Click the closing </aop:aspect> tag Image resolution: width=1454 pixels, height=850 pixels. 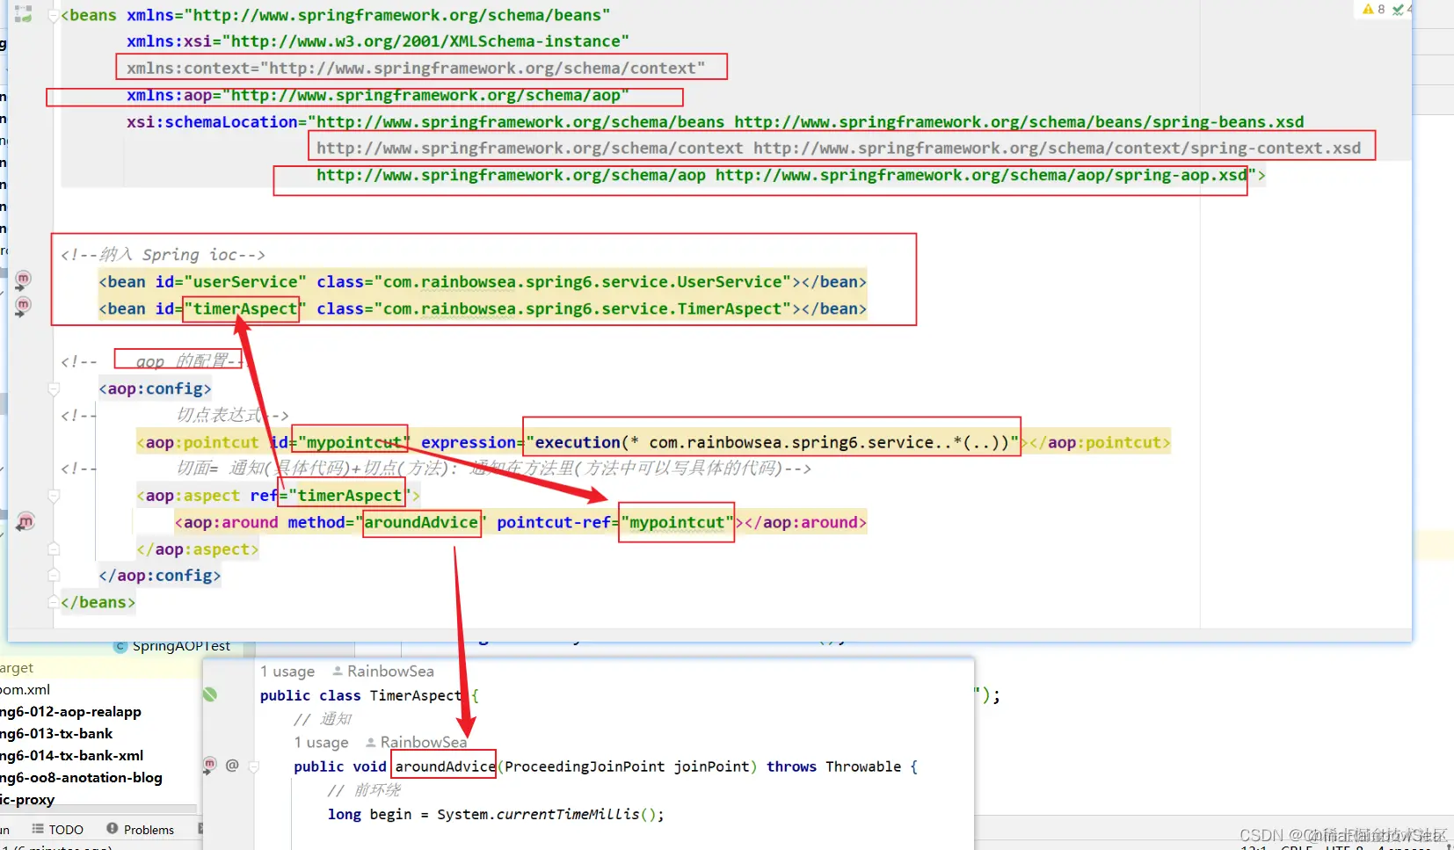pyautogui.click(x=198, y=549)
